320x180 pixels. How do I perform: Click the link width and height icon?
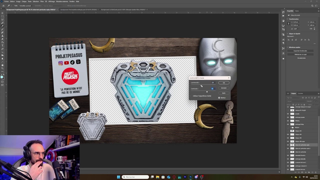coord(289,23)
